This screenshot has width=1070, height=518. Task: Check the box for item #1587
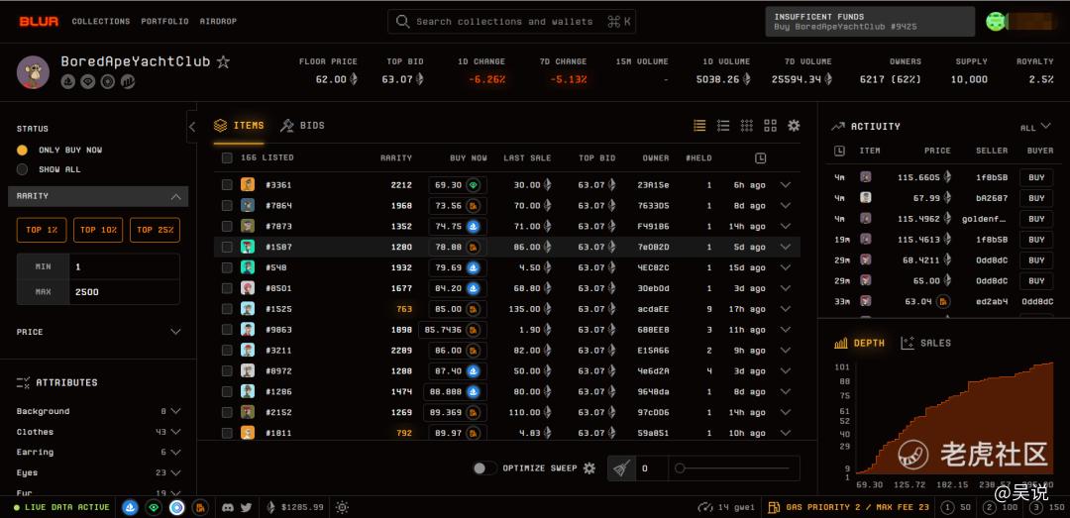click(x=227, y=247)
